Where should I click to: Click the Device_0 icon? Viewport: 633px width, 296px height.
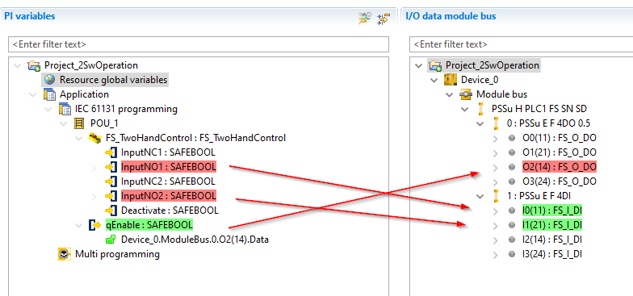click(x=451, y=80)
